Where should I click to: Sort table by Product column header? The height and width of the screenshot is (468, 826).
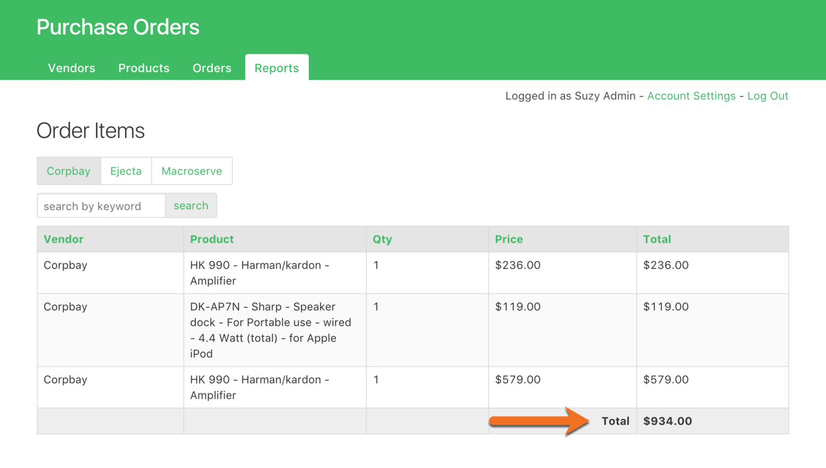pyautogui.click(x=212, y=240)
